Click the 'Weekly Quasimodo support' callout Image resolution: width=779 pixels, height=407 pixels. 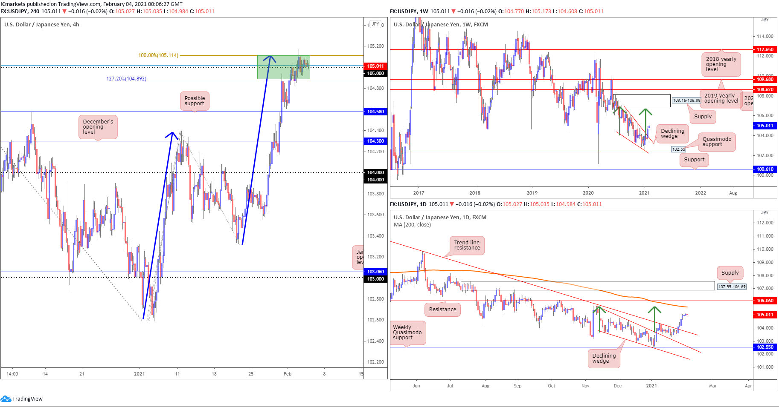407,332
